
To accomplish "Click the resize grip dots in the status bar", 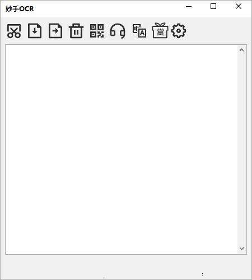I will (x=203, y=274).
